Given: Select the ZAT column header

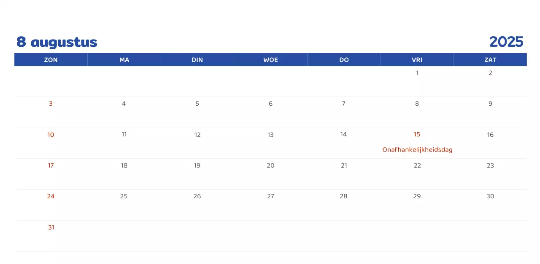Looking at the screenshot, I should (x=490, y=60).
